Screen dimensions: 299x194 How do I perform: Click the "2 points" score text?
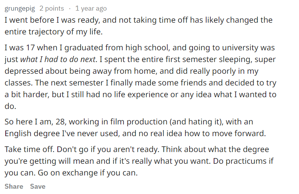(52, 8)
